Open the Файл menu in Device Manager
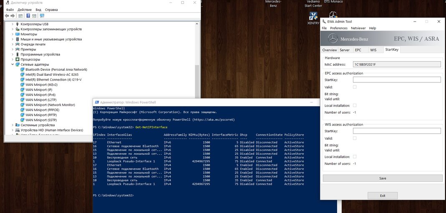Viewport: 446px width, 213px height. [x=10, y=10]
